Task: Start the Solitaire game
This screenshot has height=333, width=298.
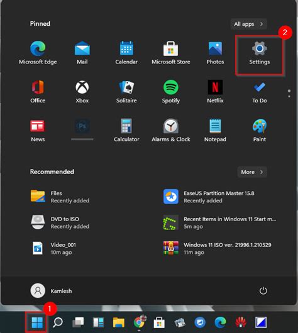Action: (126, 91)
